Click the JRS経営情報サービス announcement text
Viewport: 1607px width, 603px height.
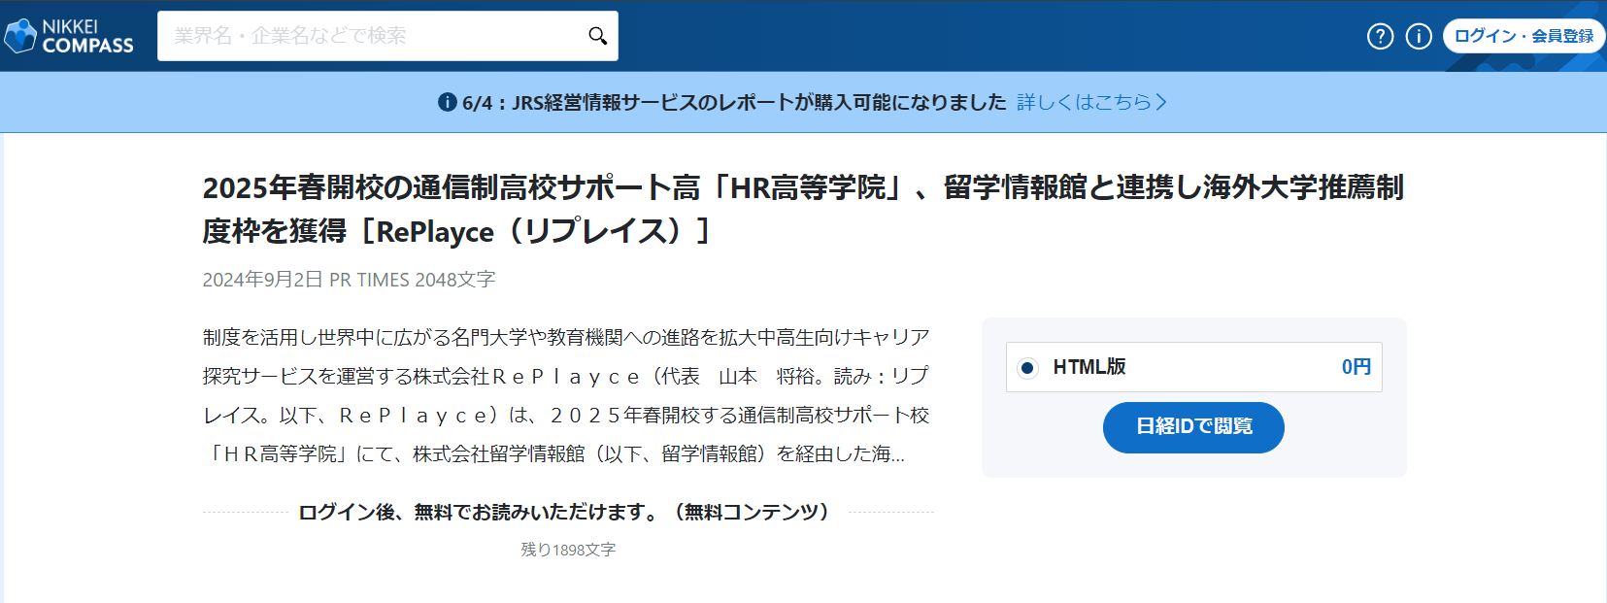[x=734, y=102]
